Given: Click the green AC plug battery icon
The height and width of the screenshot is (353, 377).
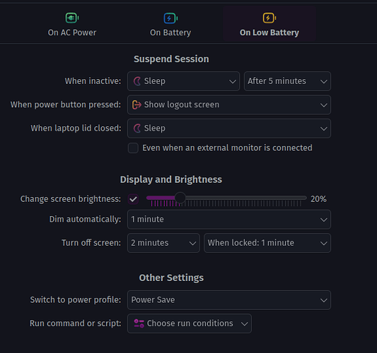Looking at the screenshot, I should [72, 18].
